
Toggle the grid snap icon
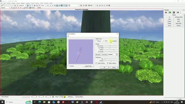(62, 5)
